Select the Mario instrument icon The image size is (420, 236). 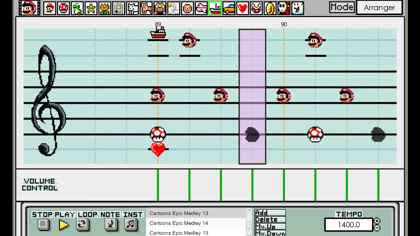50,8
